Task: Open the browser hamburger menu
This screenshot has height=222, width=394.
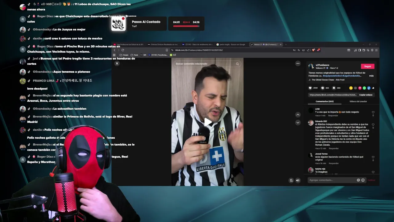Action: pos(376,50)
